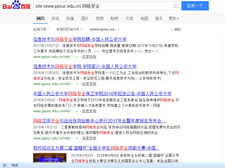Image resolution: width=225 pixels, height=168 pixels.
Task: Clear filters using the 清除 X button
Action: [x=176, y=29]
